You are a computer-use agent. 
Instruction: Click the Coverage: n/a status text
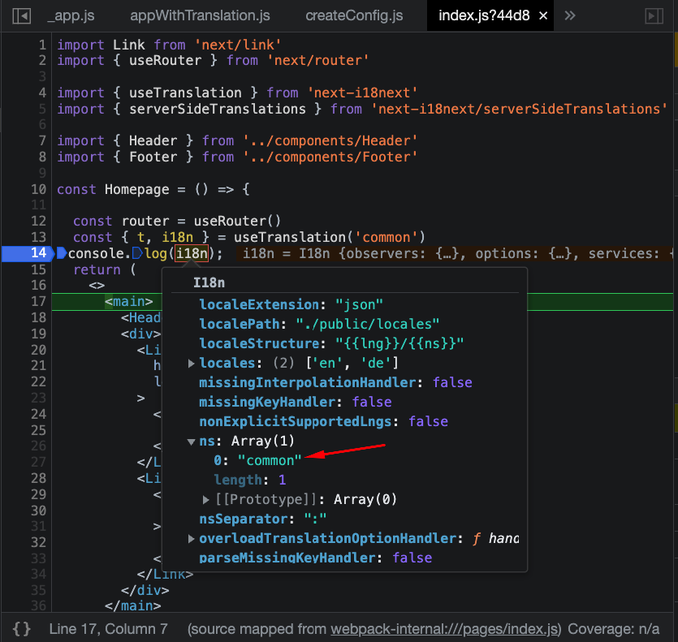(614, 629)
